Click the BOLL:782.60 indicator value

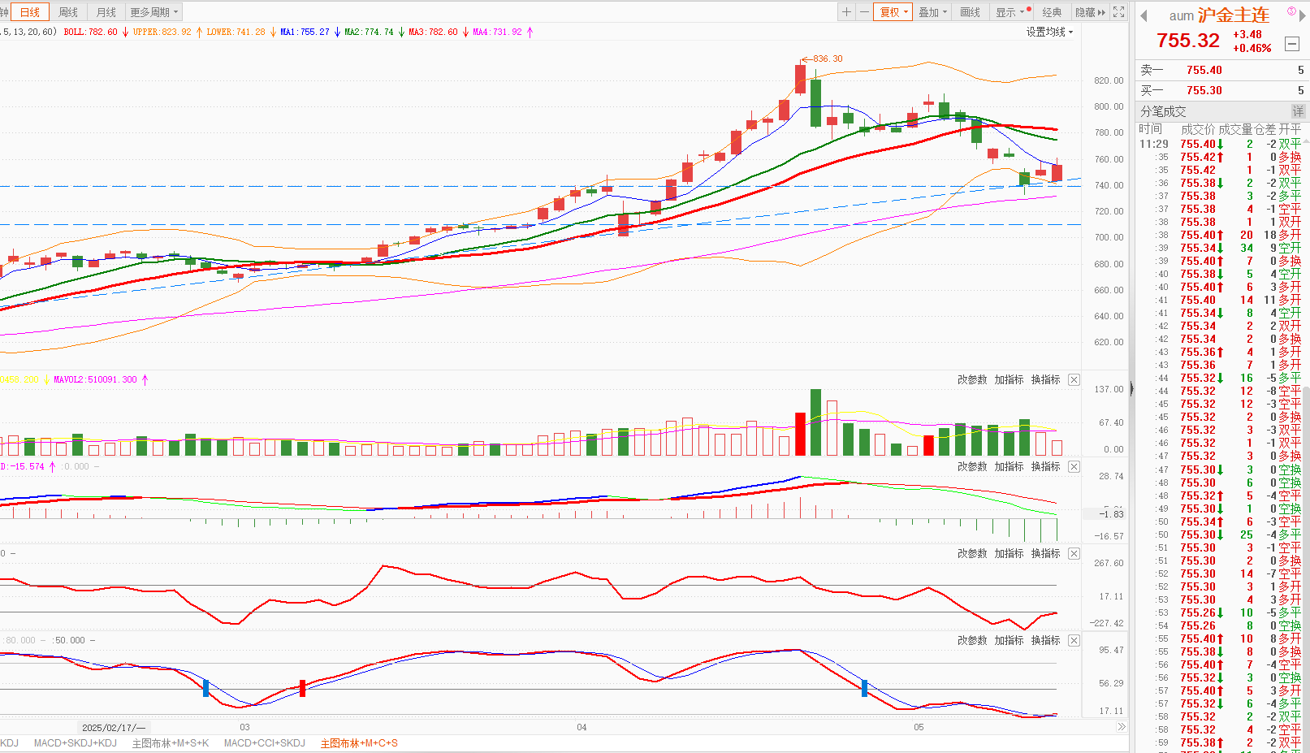click(90, 32)
